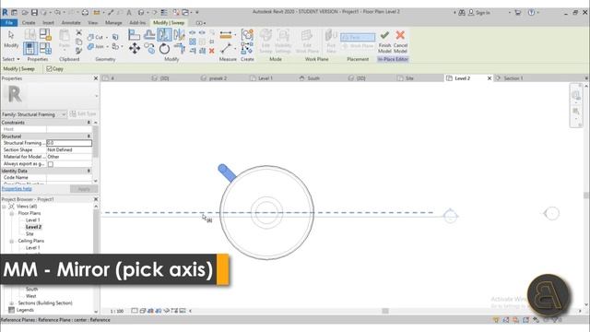The width and height of the screenshot is (590, 332).
Task: Collapse the Constraints properties group
Action: pyautogui.click(x=88, y=123)
